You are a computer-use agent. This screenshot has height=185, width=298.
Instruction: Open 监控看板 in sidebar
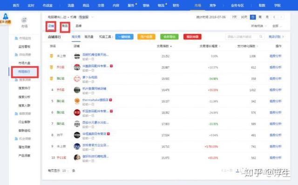[x=24, y=46]
